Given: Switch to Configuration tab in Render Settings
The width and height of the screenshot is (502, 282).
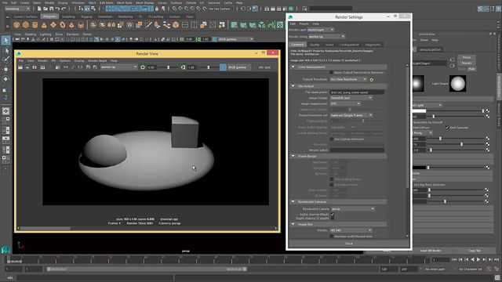Looking at the screenshot, I should [349, 45].
